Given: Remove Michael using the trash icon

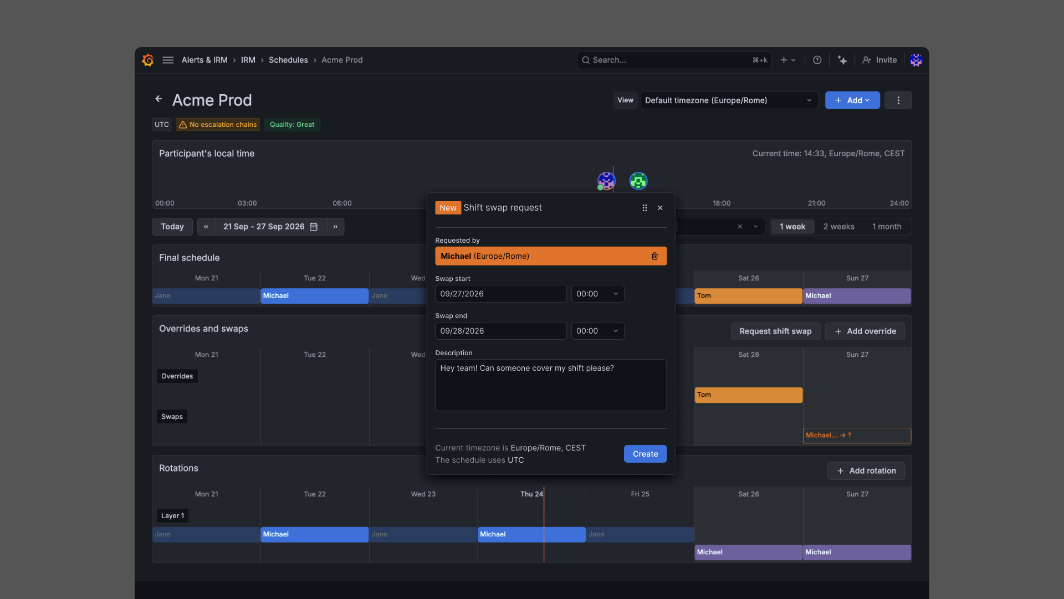Looking at the screenshot, I should point(654,256).
